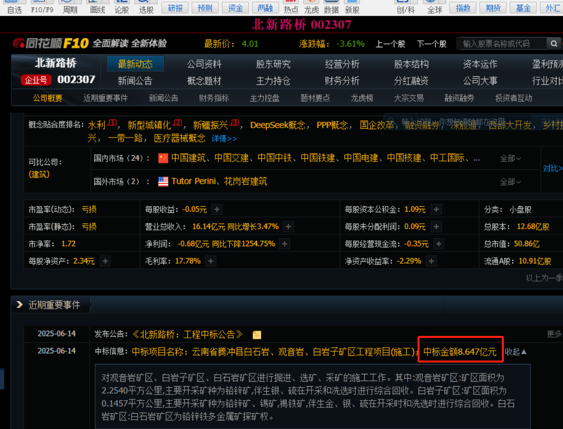
Task: Switch to the 资本运作 tab
Action: tap(480, 64)
